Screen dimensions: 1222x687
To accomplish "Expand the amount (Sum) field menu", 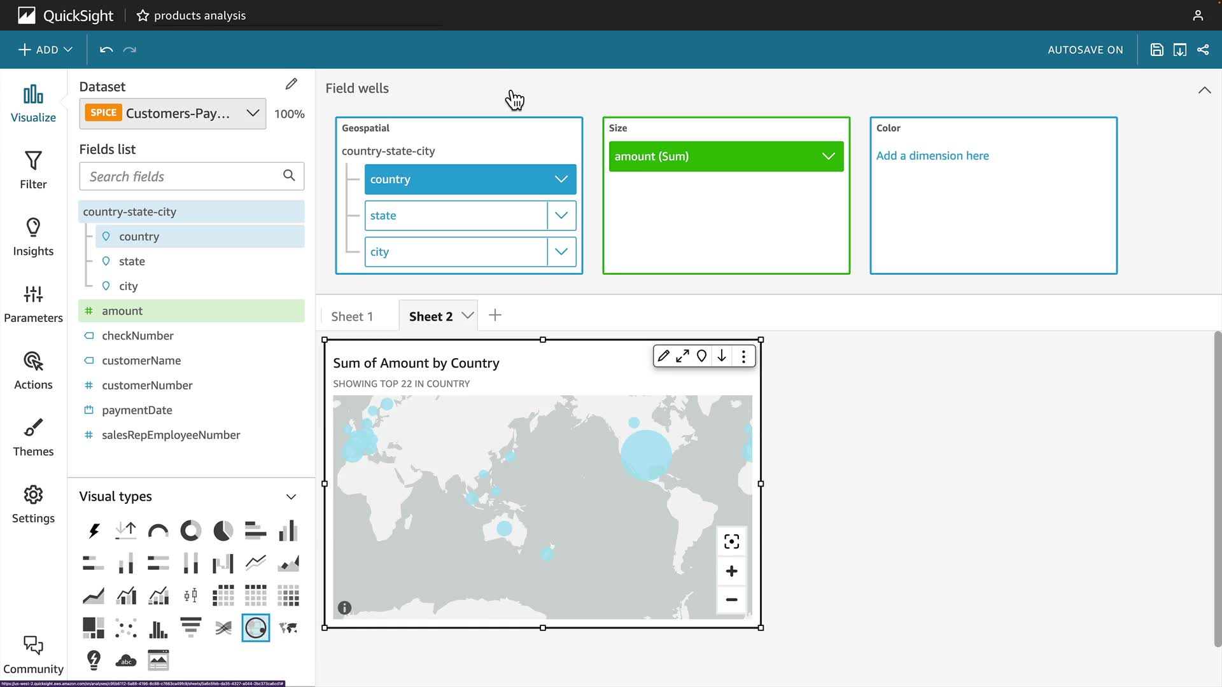I will (828, 156).
